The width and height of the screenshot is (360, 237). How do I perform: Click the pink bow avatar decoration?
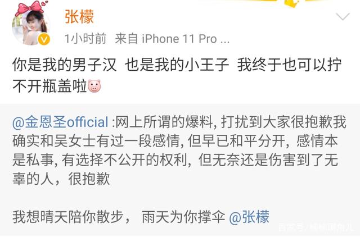(x=29, y=8)
